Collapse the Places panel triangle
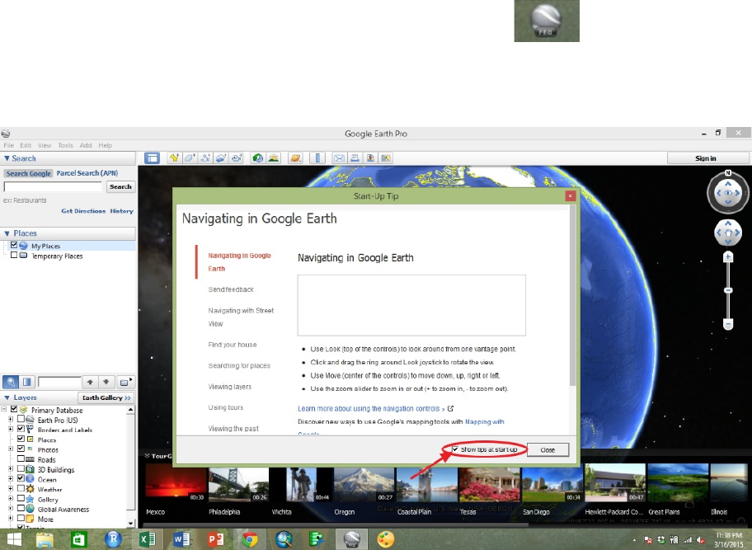The image size is (752, 550). tap(7, 233)
